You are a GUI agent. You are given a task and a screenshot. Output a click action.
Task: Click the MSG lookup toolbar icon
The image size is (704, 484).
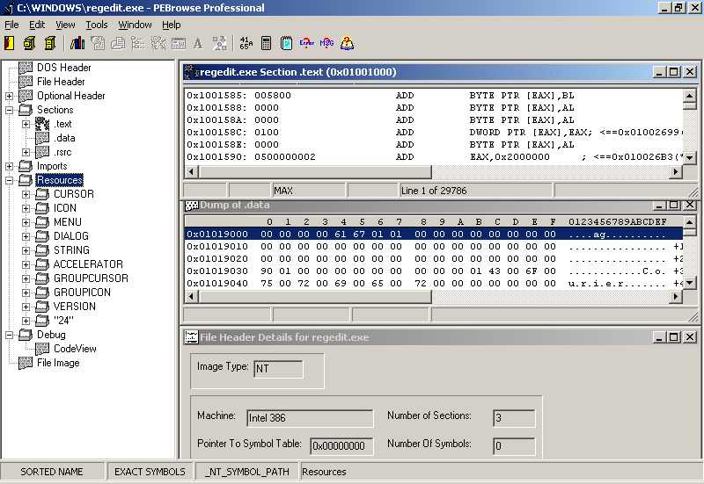pos(326,43)
